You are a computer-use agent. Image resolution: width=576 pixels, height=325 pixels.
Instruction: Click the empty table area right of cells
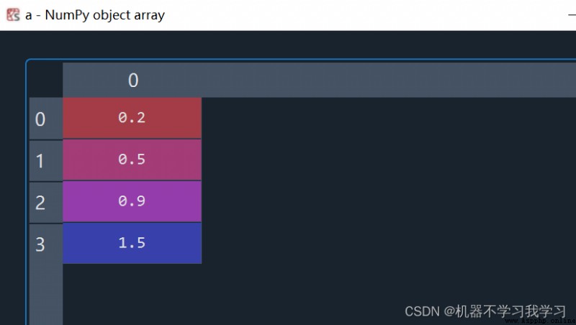(x=389, y=180)
